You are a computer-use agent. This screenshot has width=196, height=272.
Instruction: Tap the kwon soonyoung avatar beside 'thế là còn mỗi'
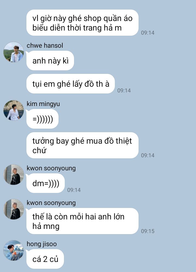(x=14, y=209)
